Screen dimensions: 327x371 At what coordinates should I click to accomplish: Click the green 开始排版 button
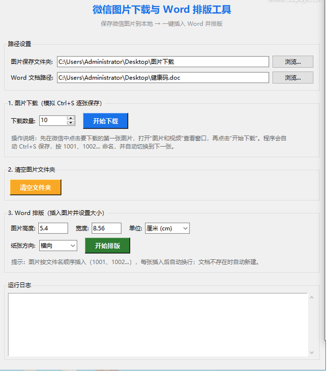pyautogui.click(x=107, y=246)
